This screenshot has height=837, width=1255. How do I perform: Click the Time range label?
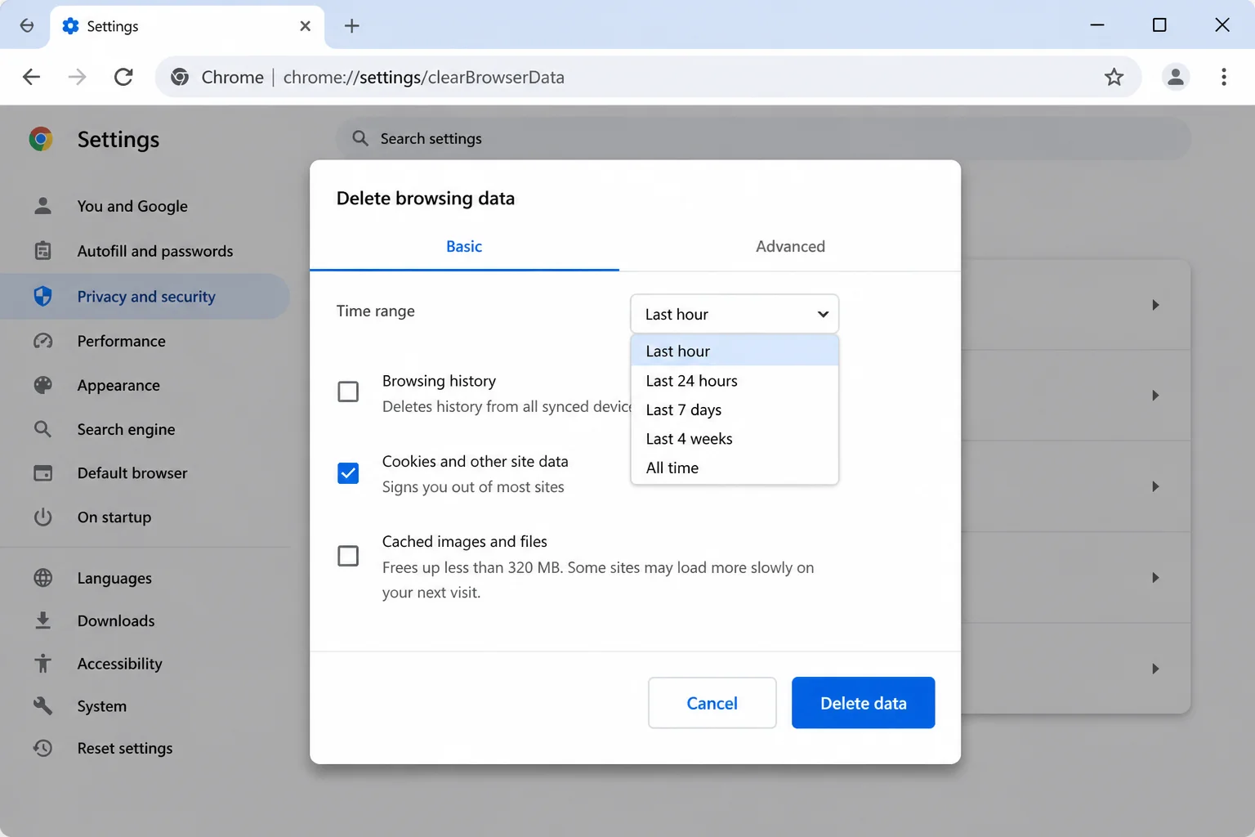(x=376, y=311)
